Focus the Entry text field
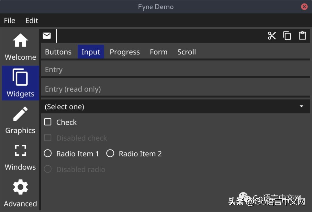This screenshot has height=212, width=312. click(176, 69)
